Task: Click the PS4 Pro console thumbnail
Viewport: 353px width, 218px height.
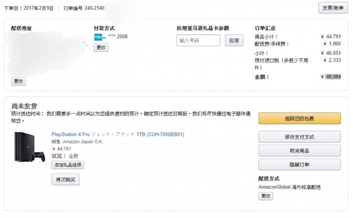Action: click(x=29, y=147)
